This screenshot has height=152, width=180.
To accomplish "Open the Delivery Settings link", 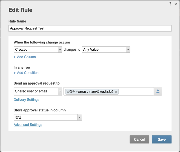I will click(x=26, y=100).
